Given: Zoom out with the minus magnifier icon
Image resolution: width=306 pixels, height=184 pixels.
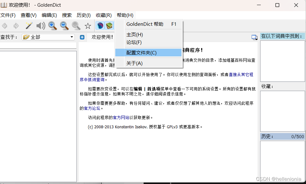Looking at the screenshot, I should 64,25.
